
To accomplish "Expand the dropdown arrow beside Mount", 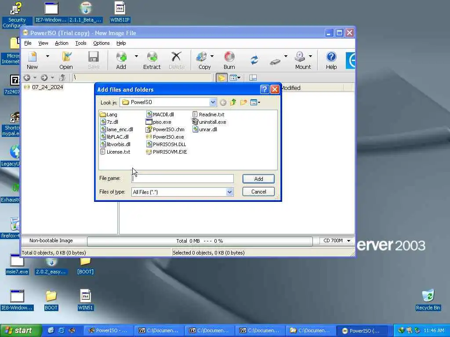I will point(311,57).
